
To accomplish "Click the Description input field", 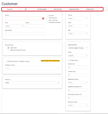I will 25,34.
